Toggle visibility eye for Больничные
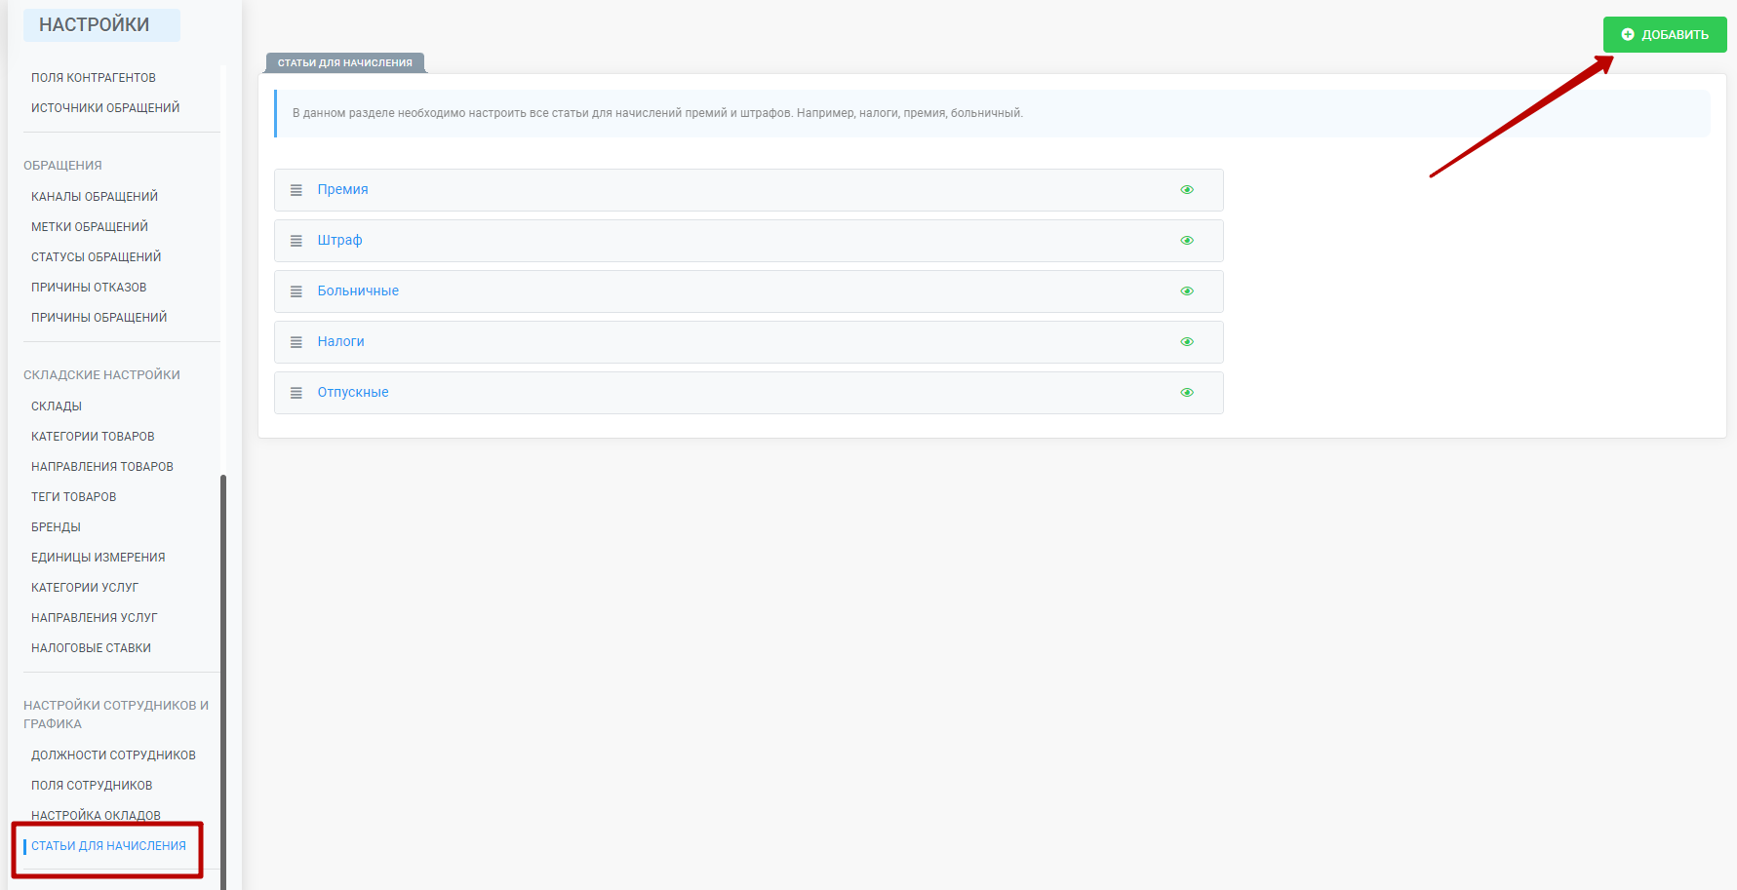This screenshot has width=1737, height=890. pyautogui.click(x=1187, y=291)
